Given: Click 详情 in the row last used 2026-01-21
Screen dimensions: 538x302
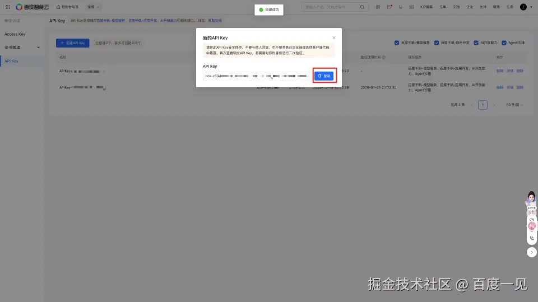Looking at the screenshot, I should 510,87.
